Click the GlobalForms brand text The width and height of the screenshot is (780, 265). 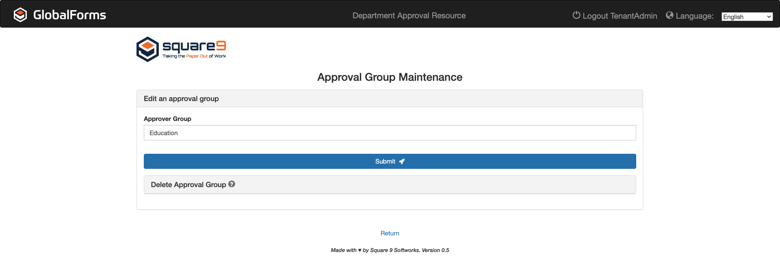pos(69,15)
